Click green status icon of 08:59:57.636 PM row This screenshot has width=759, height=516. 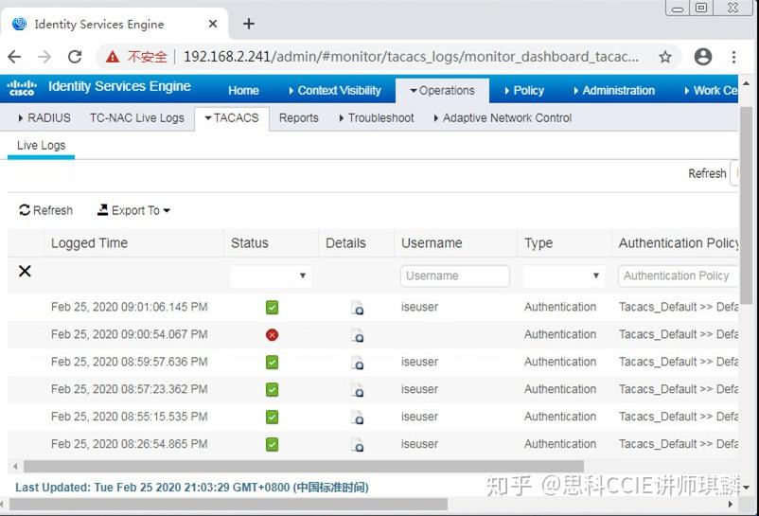(x=272, y=362)
